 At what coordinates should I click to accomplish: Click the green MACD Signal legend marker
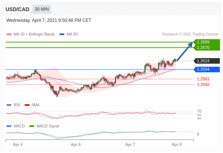click(32, 126)
